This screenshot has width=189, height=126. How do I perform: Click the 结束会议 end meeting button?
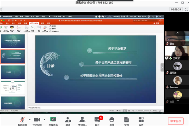176,121
